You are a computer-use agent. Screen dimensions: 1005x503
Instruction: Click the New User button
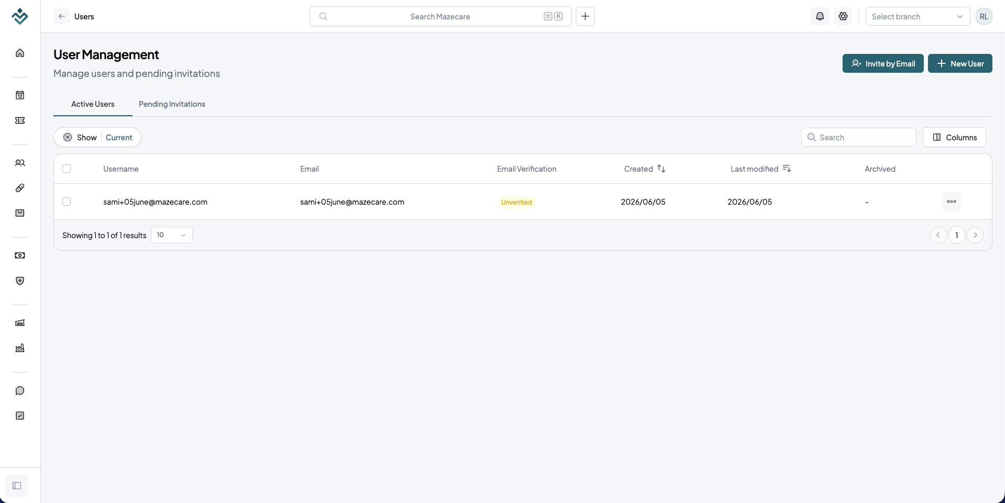(x=960, y=63)
